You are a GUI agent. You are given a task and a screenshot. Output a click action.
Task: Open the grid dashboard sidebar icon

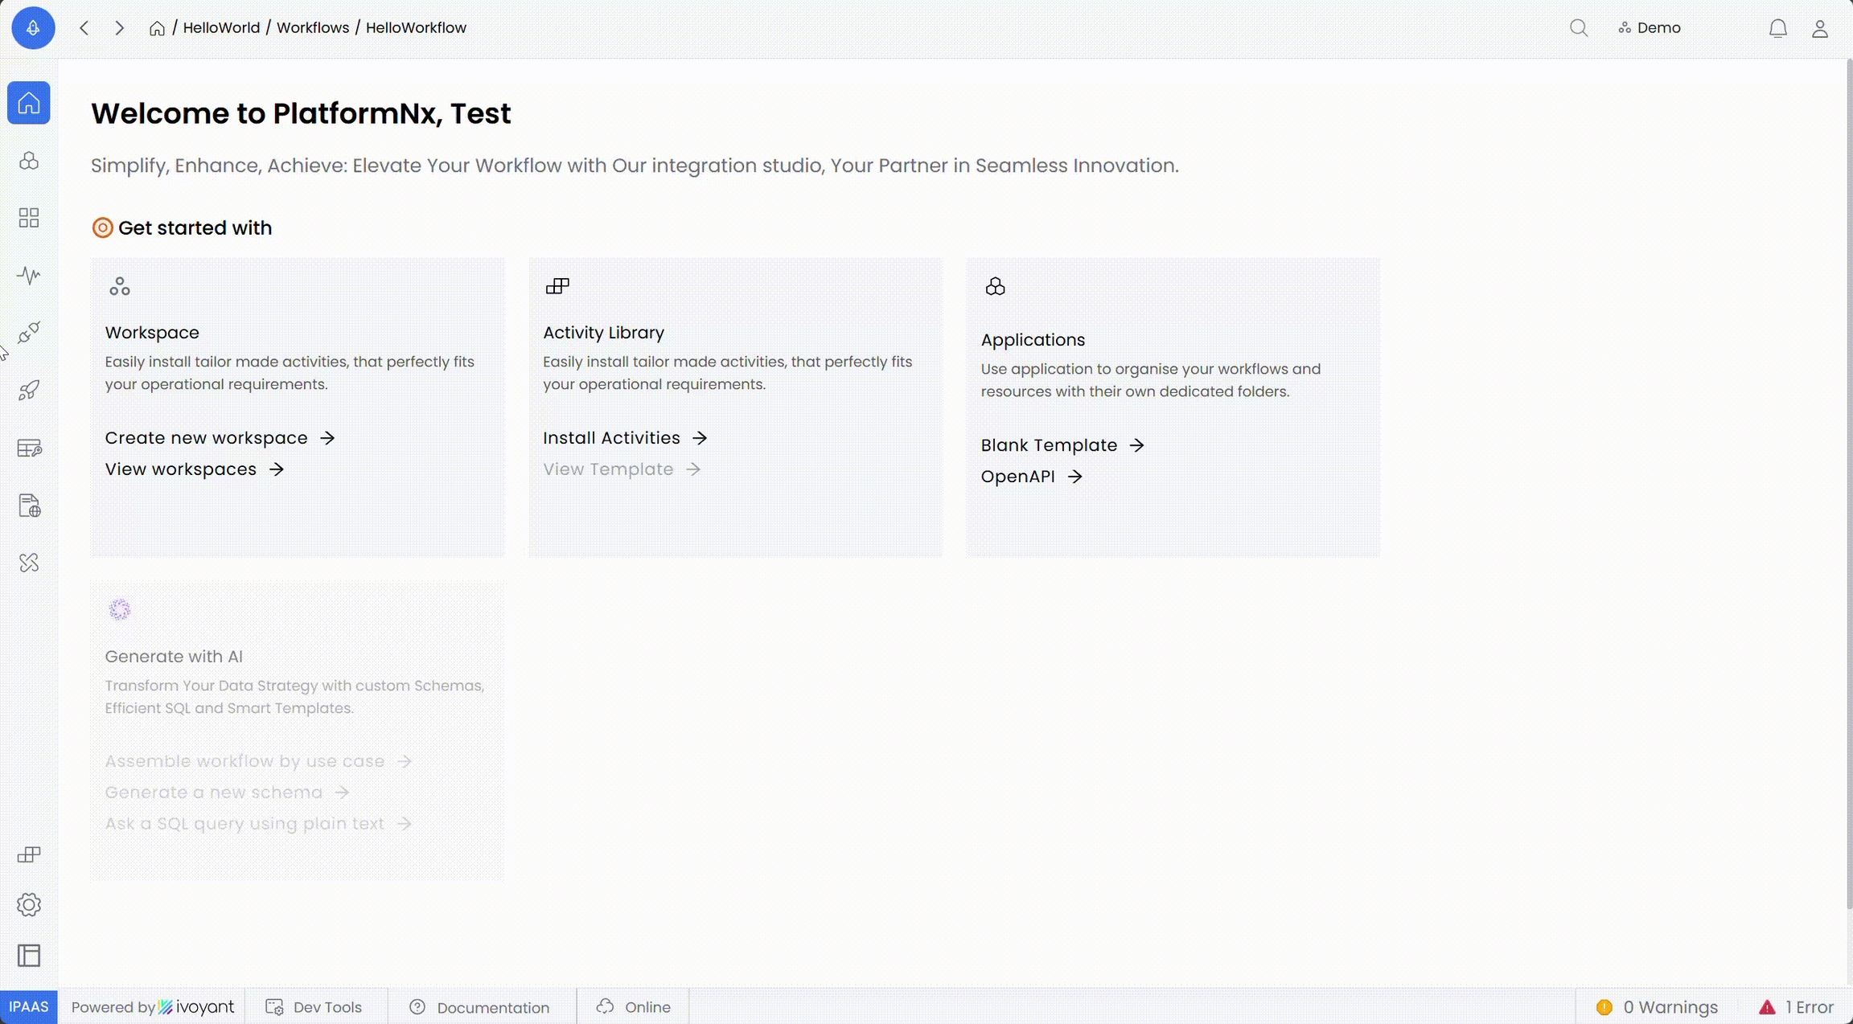(x=29, y=218)
